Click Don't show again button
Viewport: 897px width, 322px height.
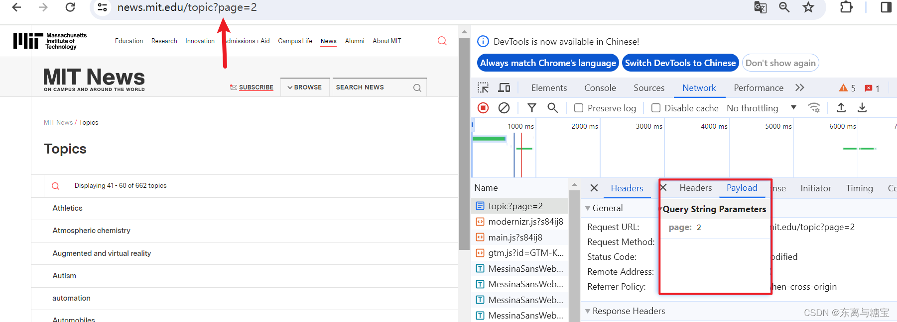coord(780,63)
